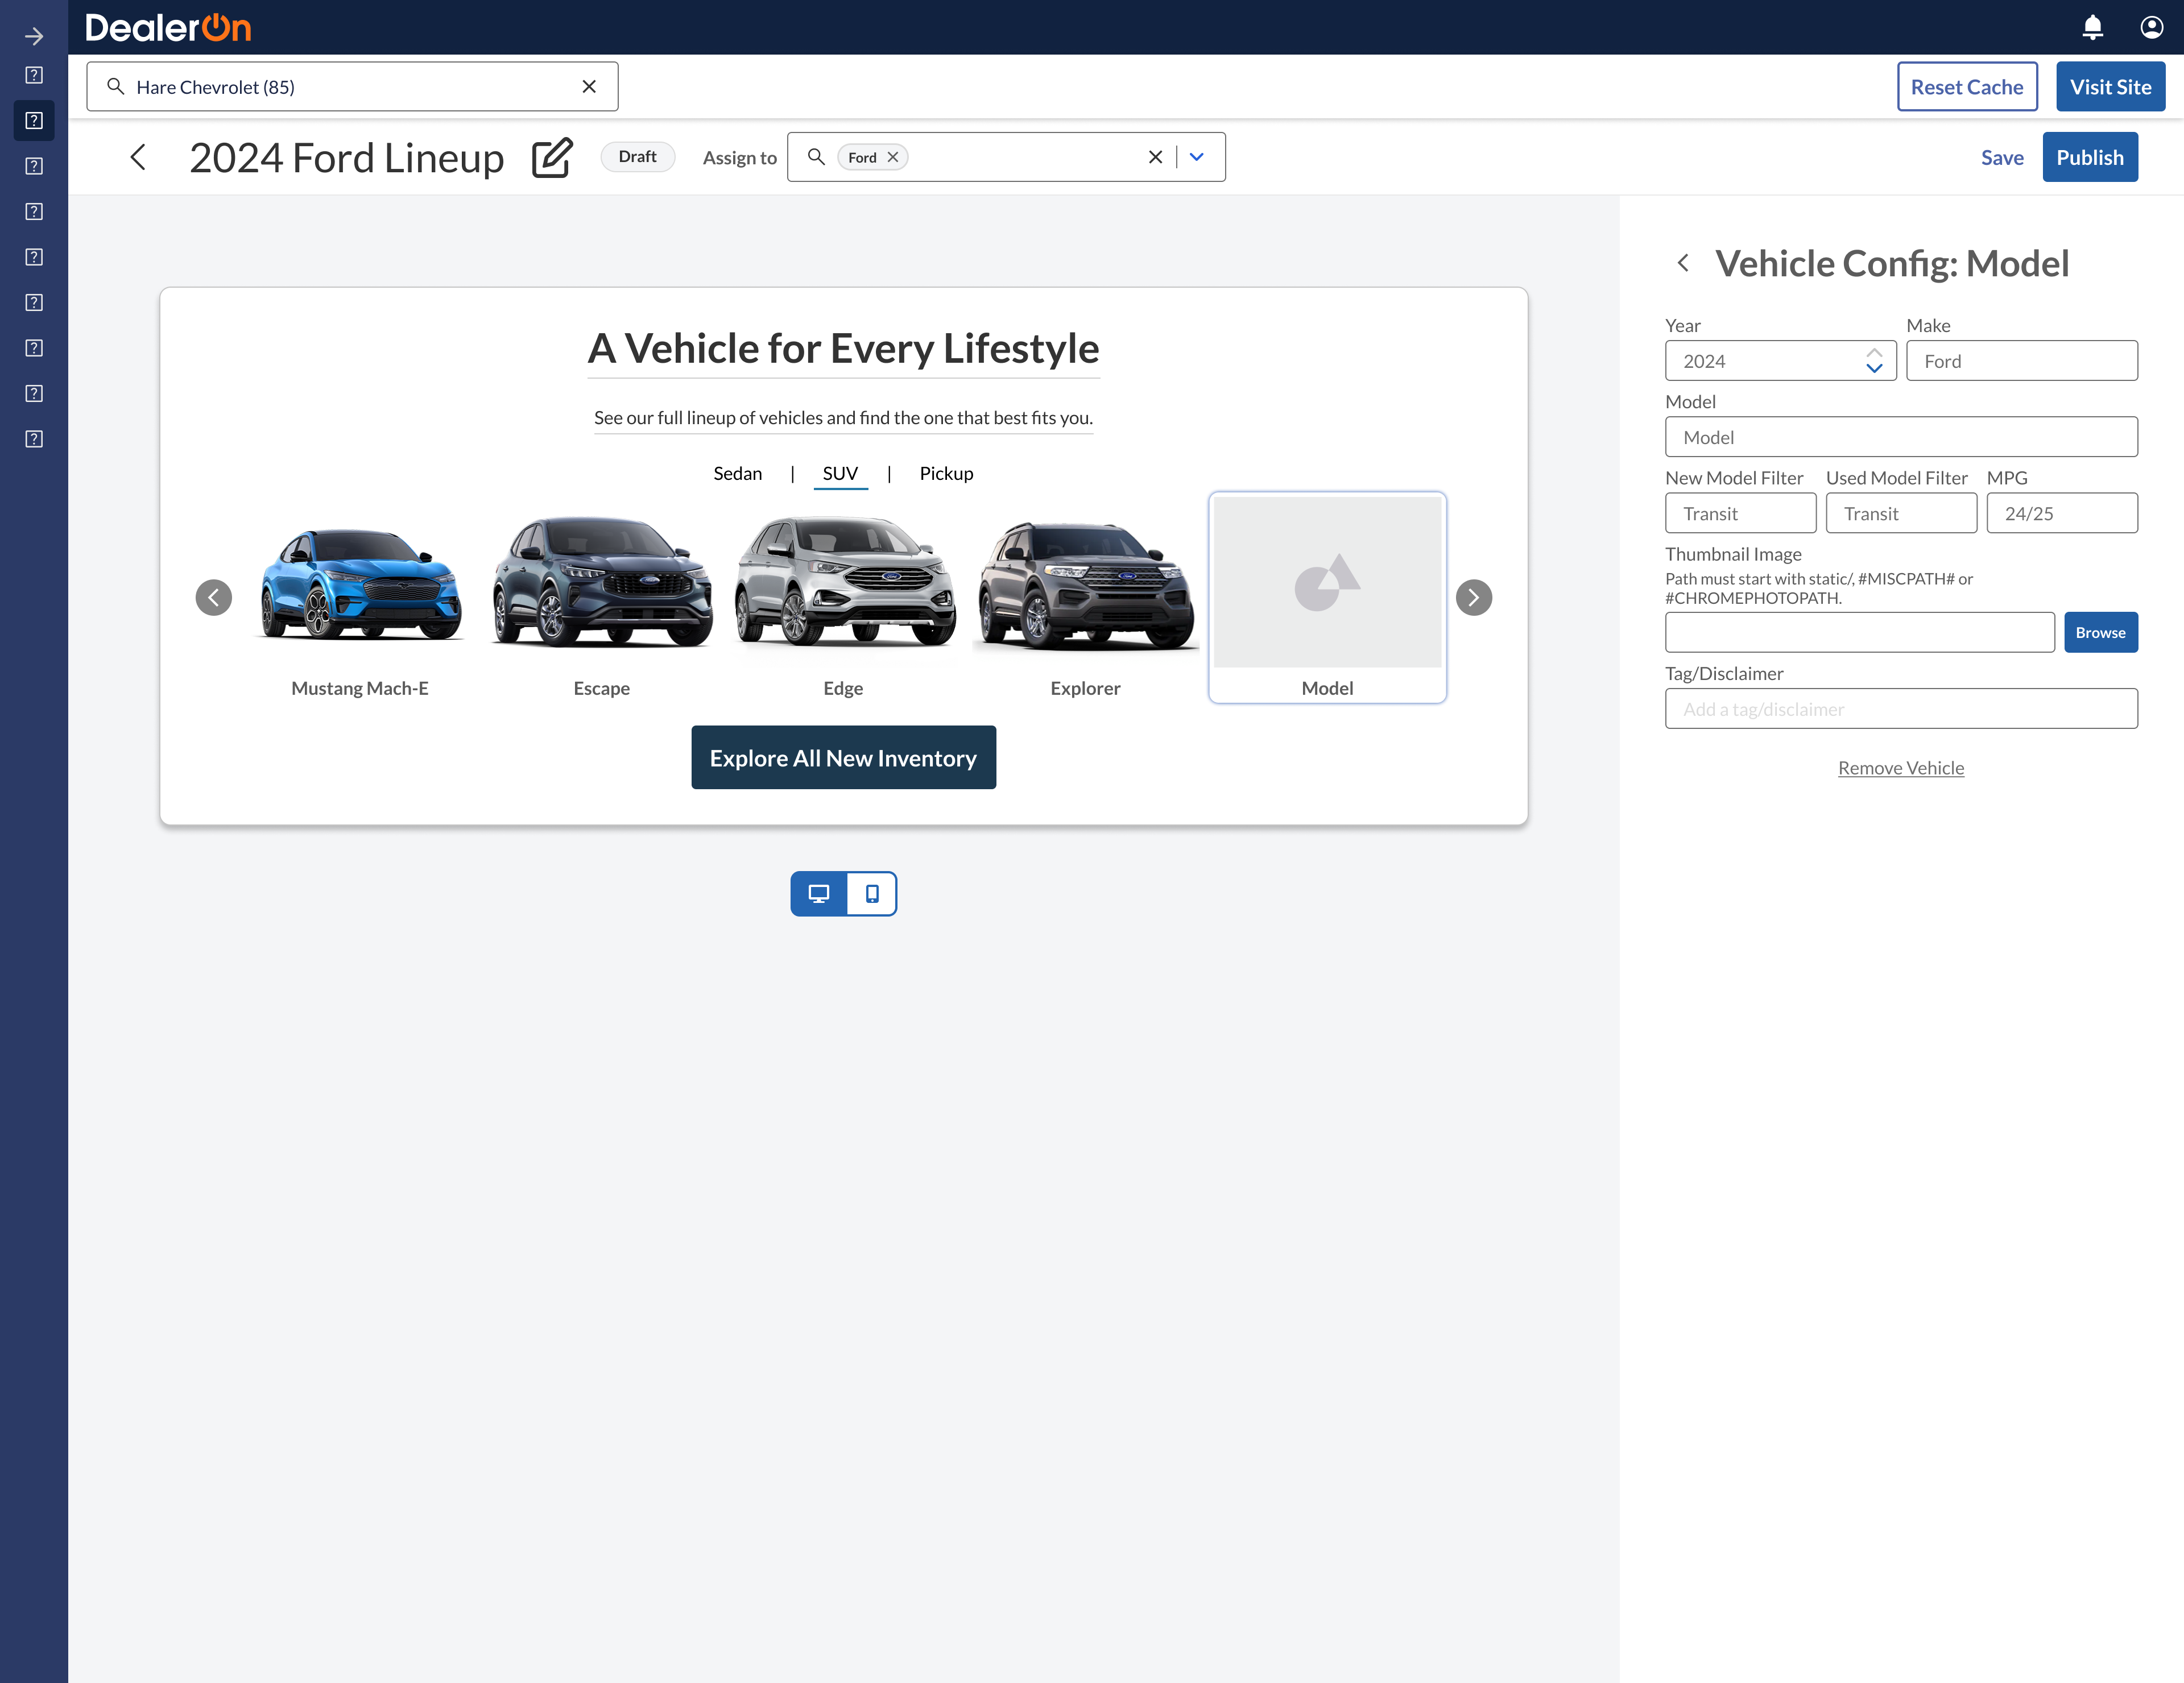This screenshot has height=1683, width=2184.
Task: Switch to mobile preview
Action: 872,893
